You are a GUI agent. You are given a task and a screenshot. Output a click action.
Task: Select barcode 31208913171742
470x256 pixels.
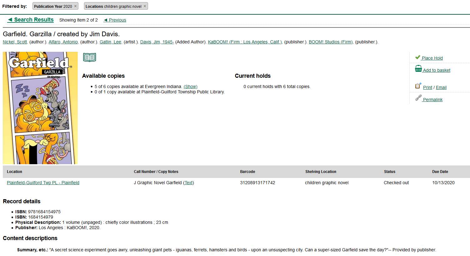tap(258, 183)
